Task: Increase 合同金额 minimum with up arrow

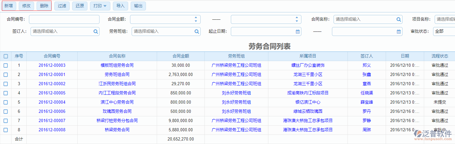Action: coord(196,17)
